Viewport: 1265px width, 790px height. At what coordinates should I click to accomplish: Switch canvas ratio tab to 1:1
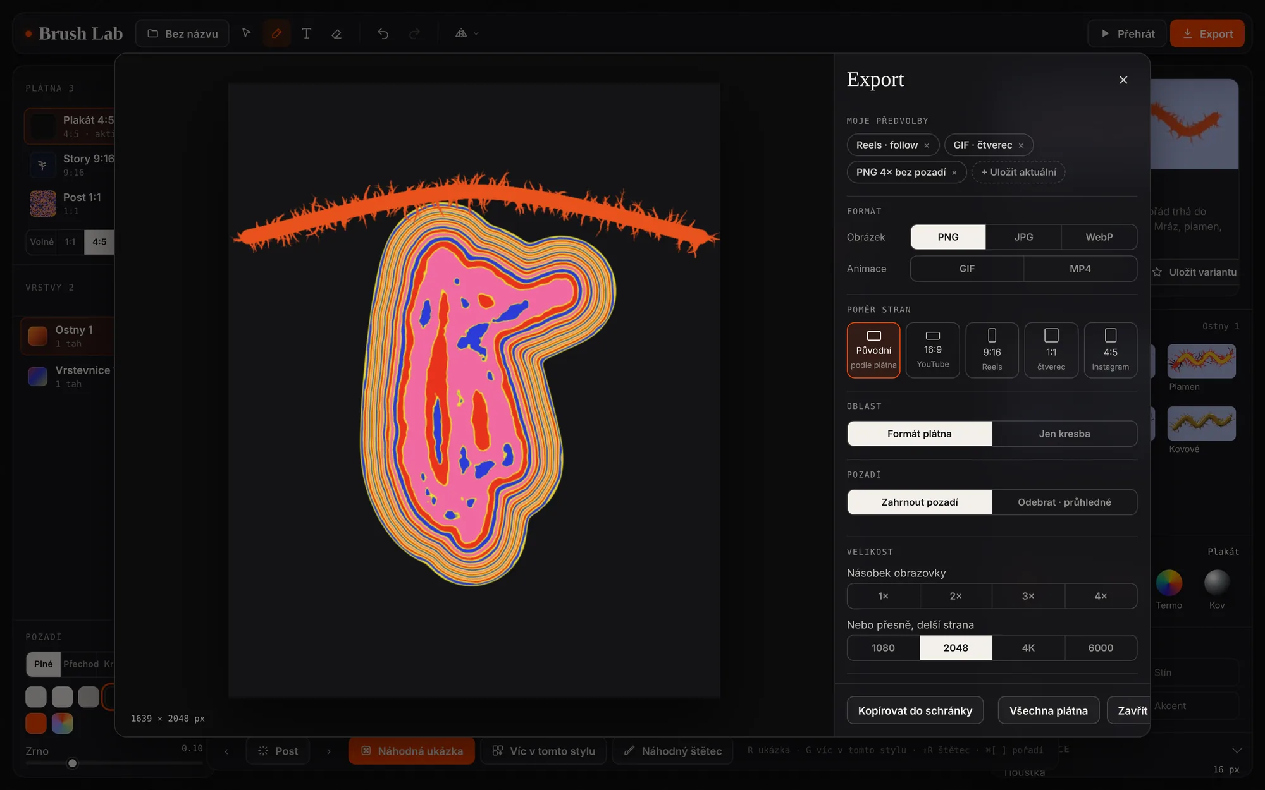tap(70, 242)
